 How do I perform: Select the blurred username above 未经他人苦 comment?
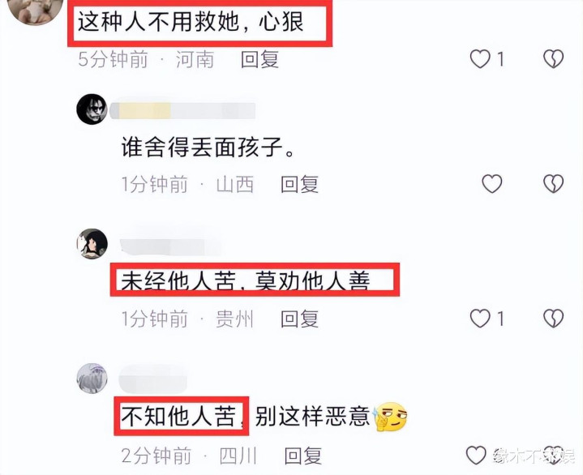click(x=170, y=246)
